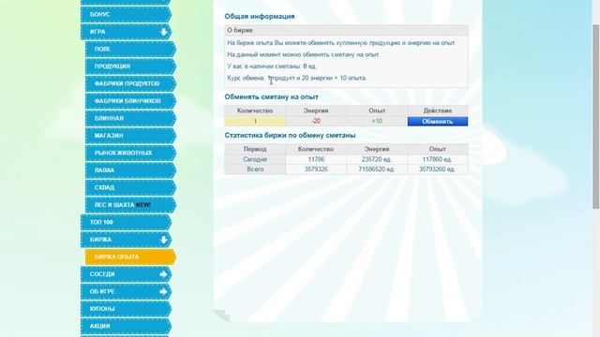Focus the Количество input field
This screenshot has width=600, height=337.
(x=255, y=122)
